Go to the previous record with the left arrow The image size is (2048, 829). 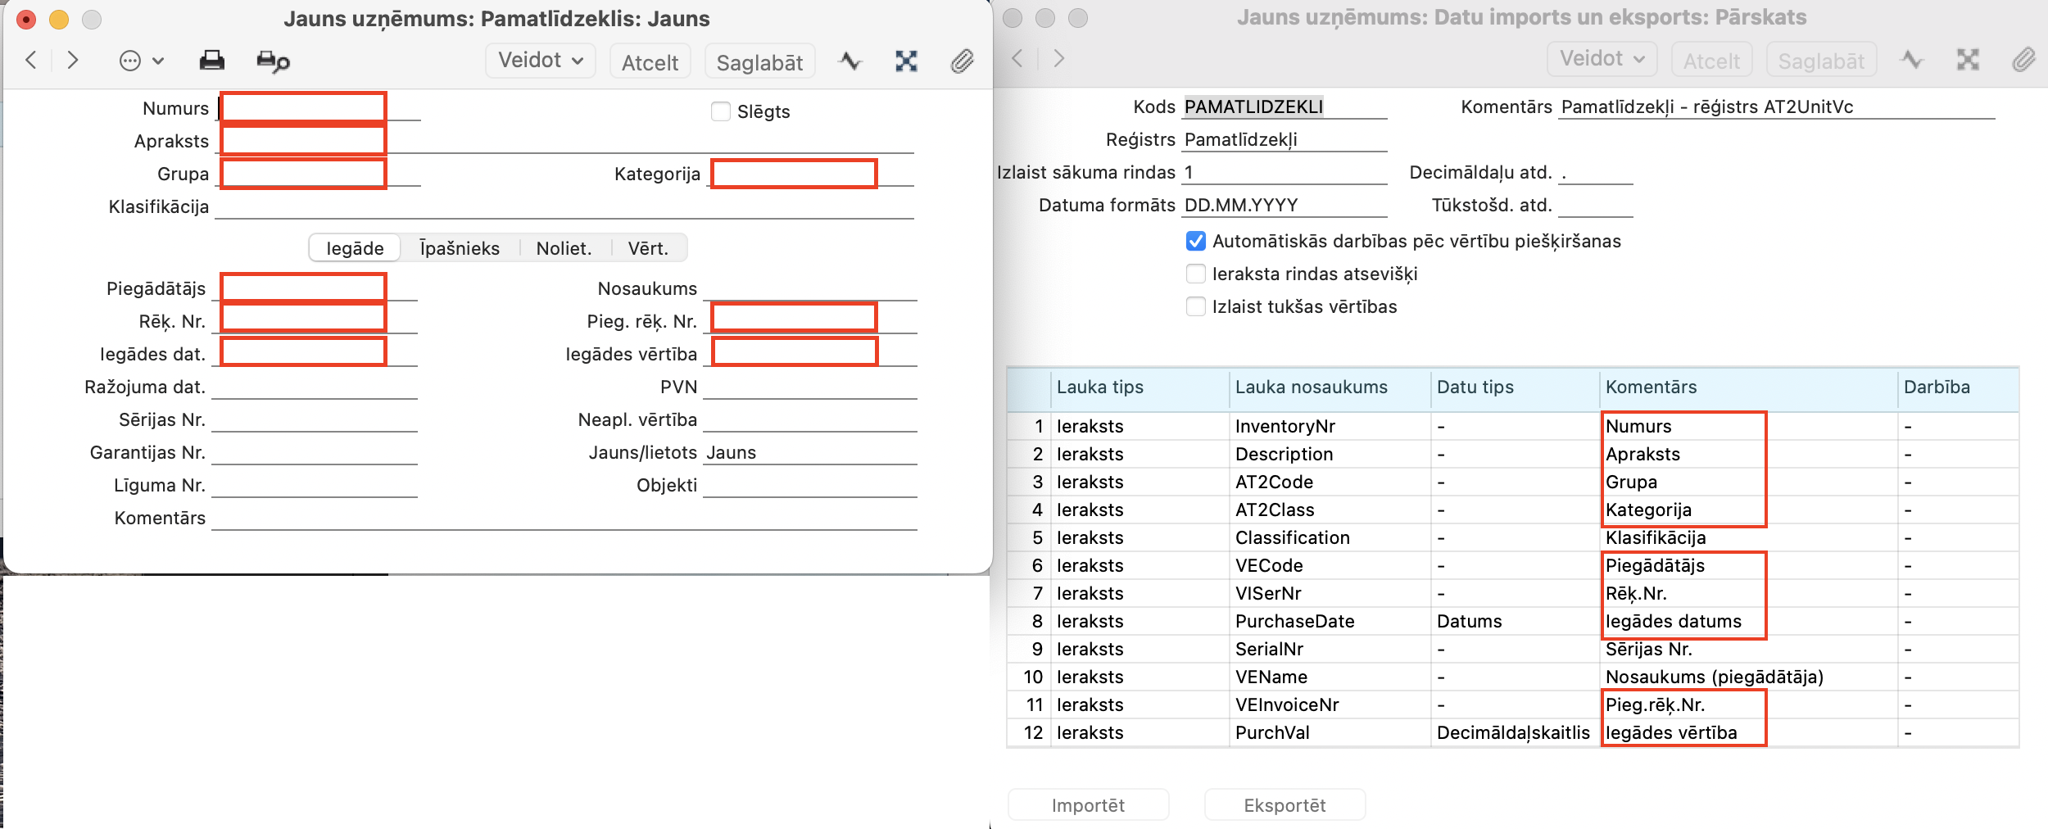click(31, 60)
